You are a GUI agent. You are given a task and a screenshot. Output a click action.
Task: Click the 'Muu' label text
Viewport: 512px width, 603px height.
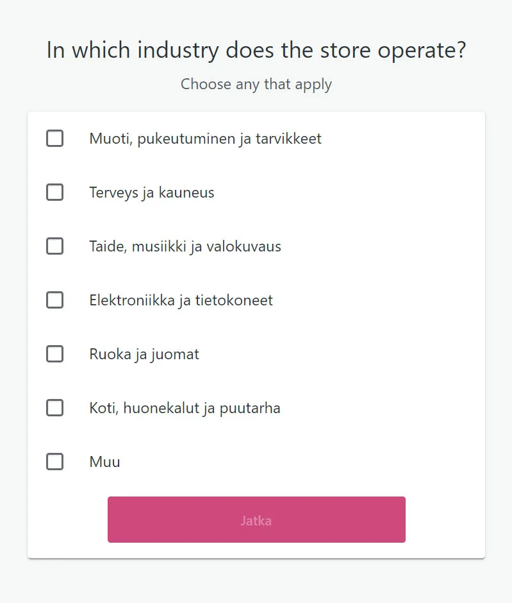coord(104,462)
